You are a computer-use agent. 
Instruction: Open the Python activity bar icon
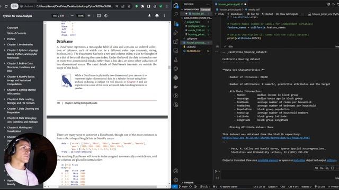[176, 78]
